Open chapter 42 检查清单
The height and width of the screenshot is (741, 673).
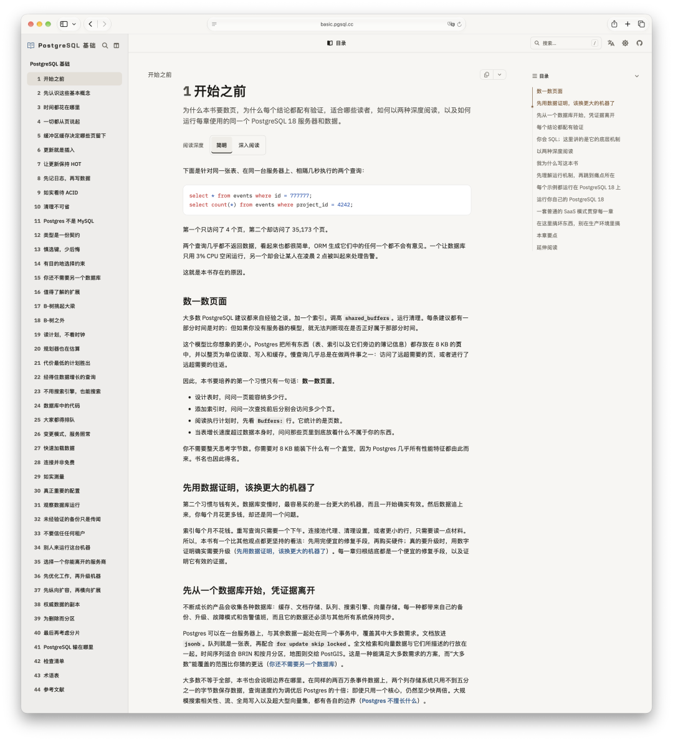point(75,661)
